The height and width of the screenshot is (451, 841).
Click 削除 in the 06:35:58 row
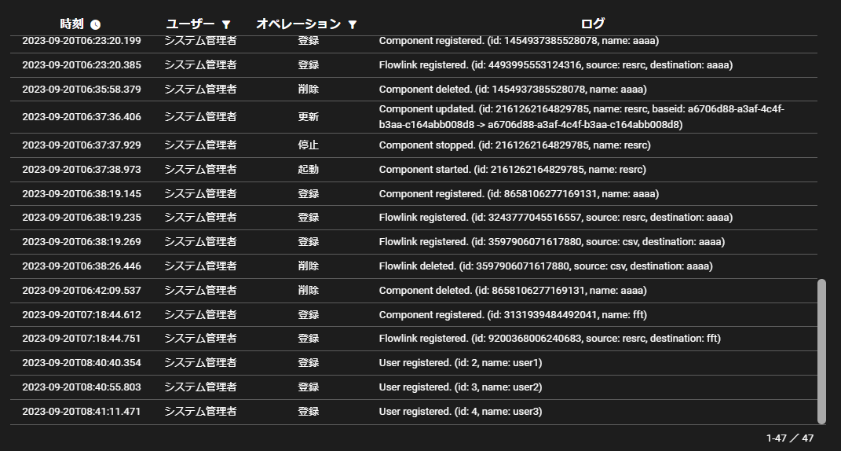(309, 90)
